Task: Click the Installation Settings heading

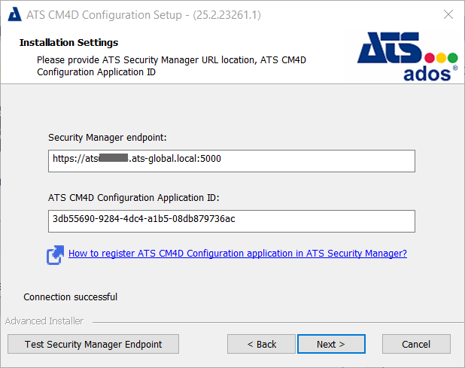Action: 68,43
